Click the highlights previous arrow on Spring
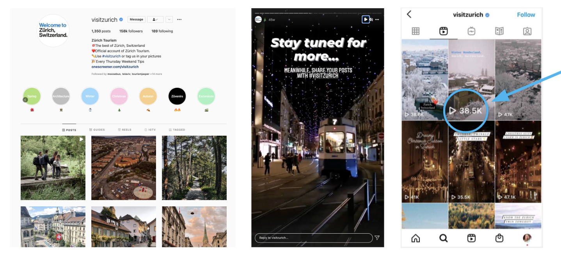This screenshot has height=259, width=561. tap(25, 100)
